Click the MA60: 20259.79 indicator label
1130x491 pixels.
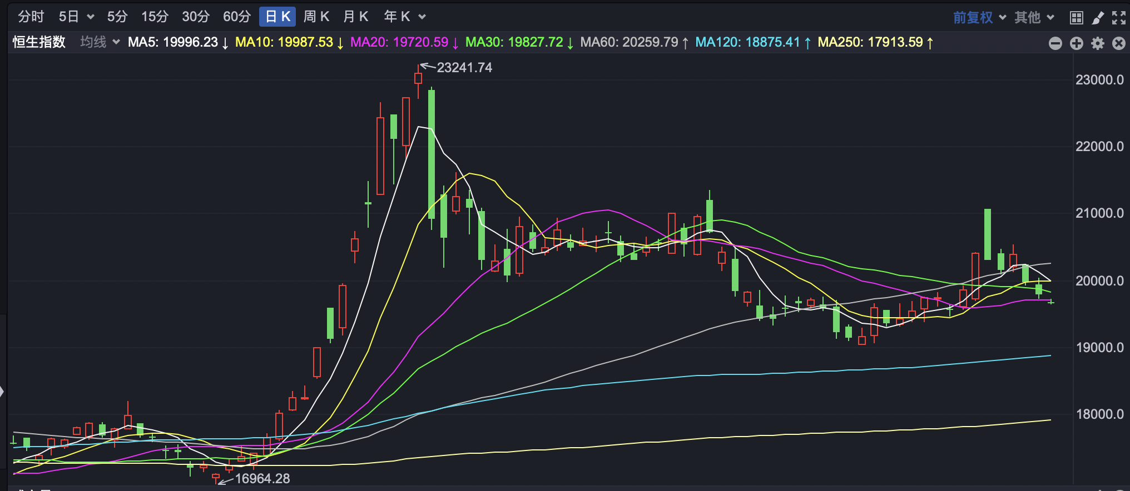[635, 42]
